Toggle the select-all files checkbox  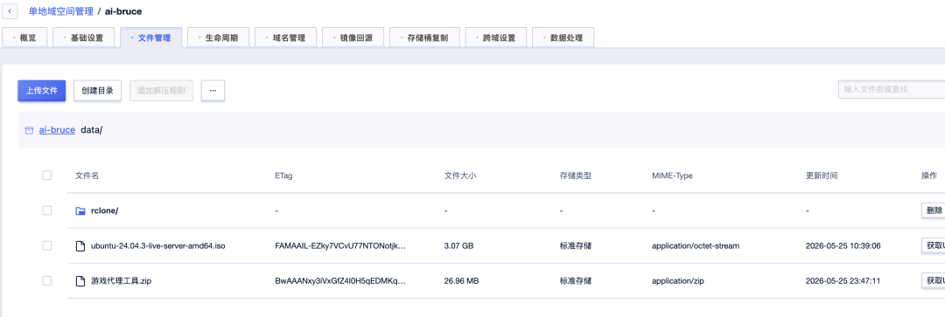47,176
